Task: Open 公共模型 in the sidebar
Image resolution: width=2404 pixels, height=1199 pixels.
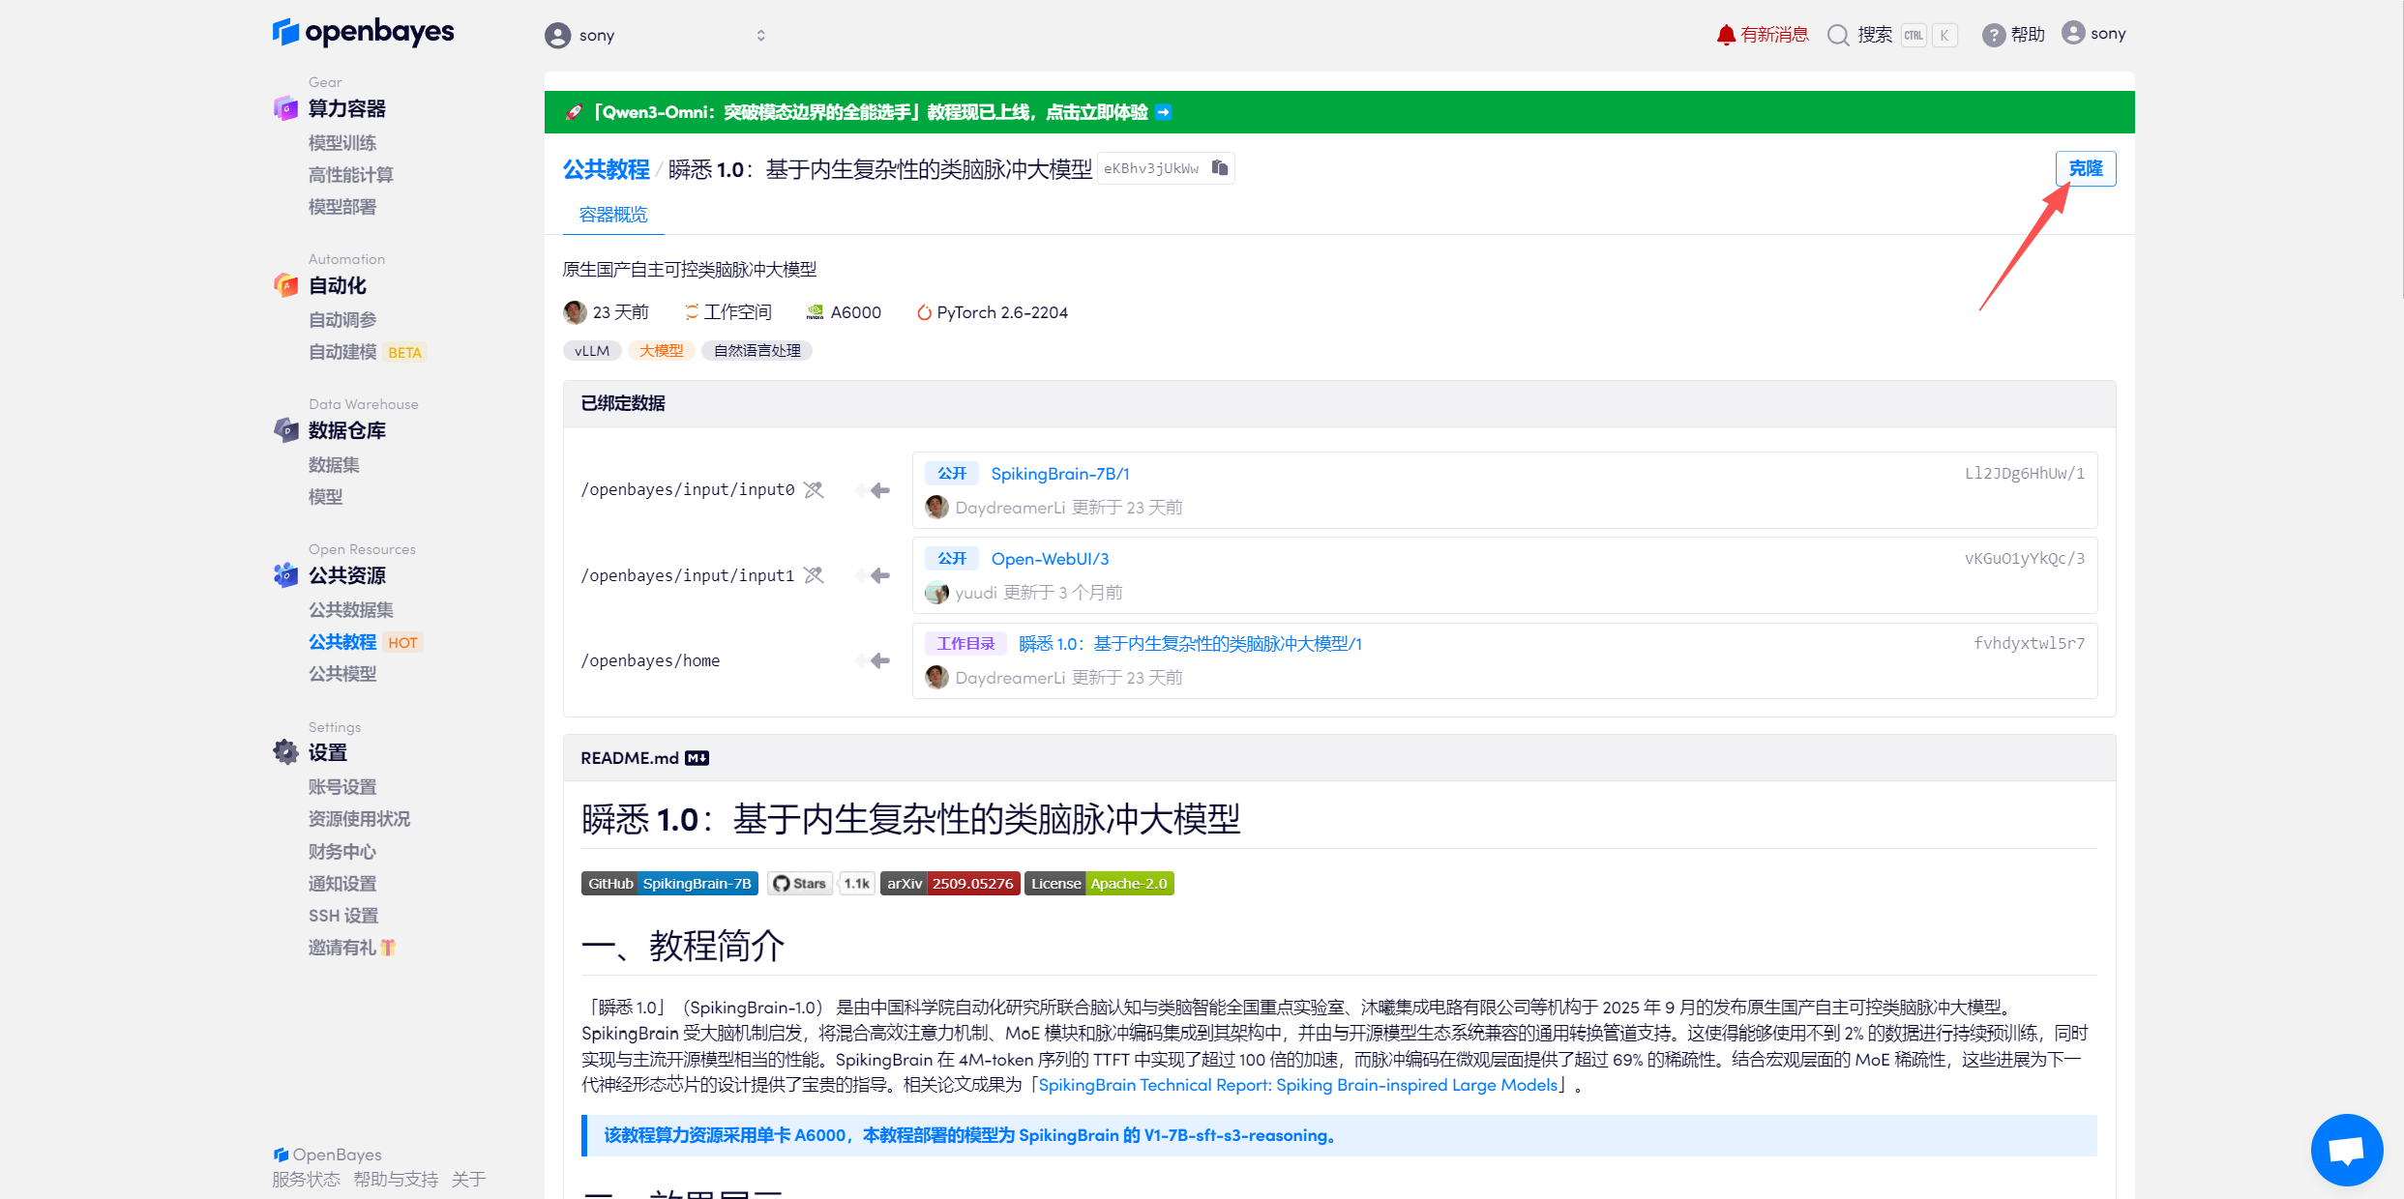Action: [x=342, y=674]
